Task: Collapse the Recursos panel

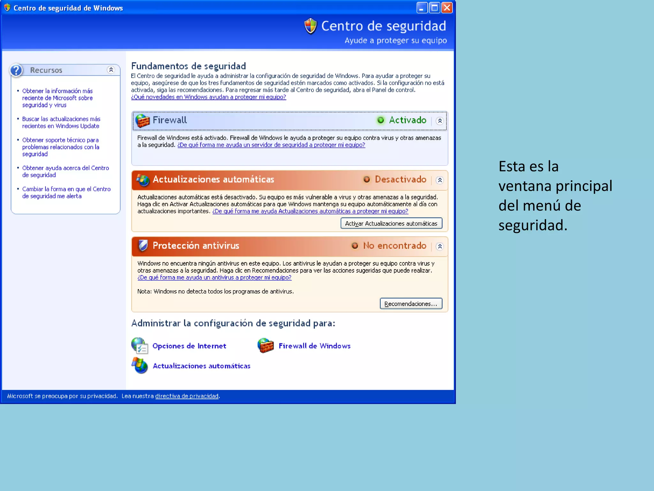Action: pos(111,70)
